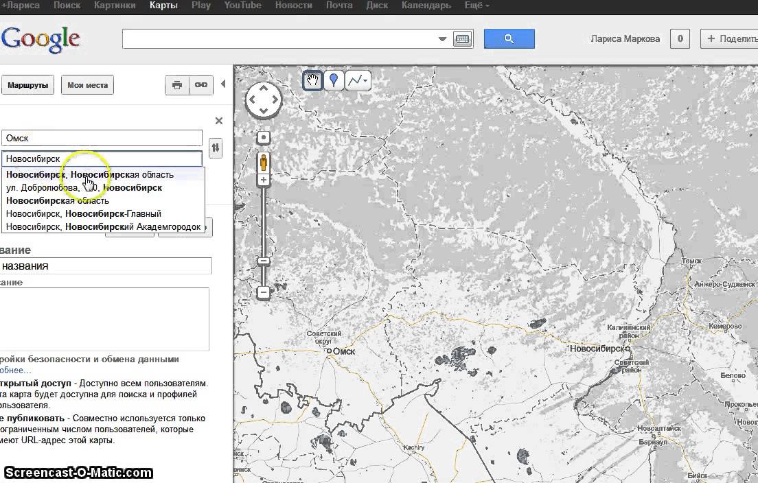Image resolution: width=758 pixels, height=483 pixels.
Task: Collapse the left side panel arrow
Action: (x=223, y=84)
